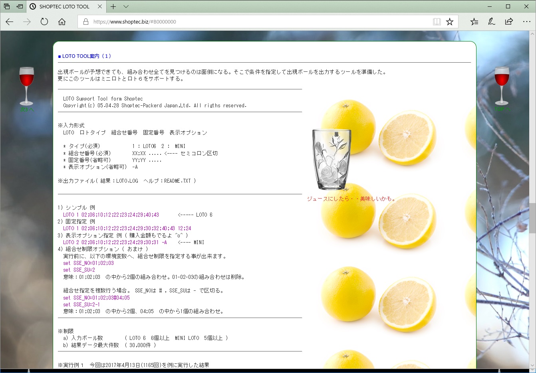Click the text set SSE_SU=2-1
The height and width of the screenshot is (373, 536).
(x=81, y=304)
